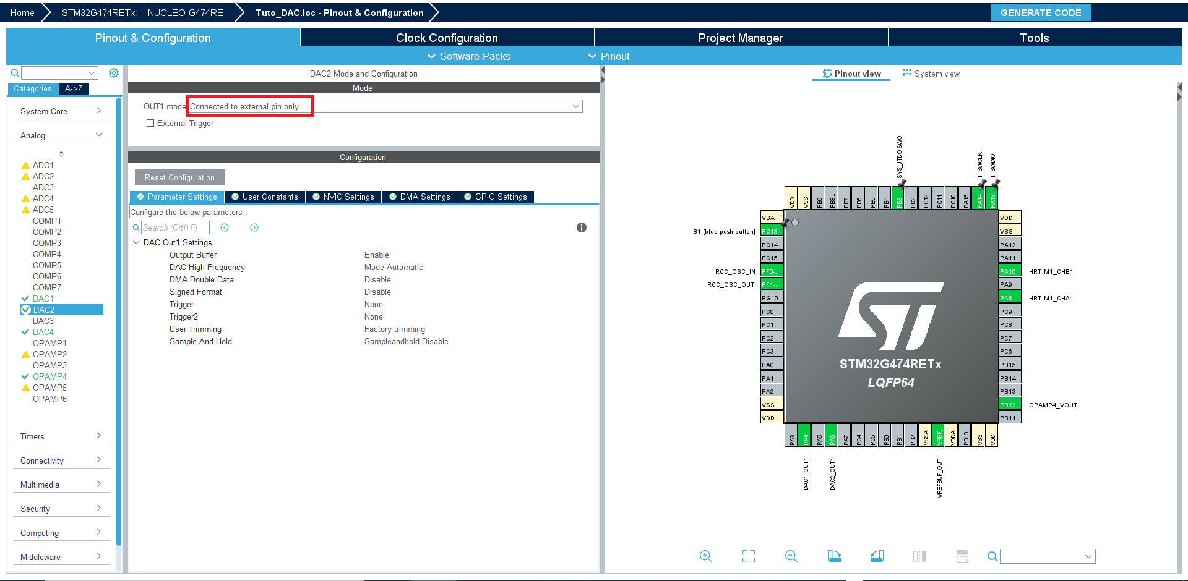This screenshot has width=1188, height=581.
Task: Click the pin search magnifier in pinout toolbar
Action: point(992,556)
